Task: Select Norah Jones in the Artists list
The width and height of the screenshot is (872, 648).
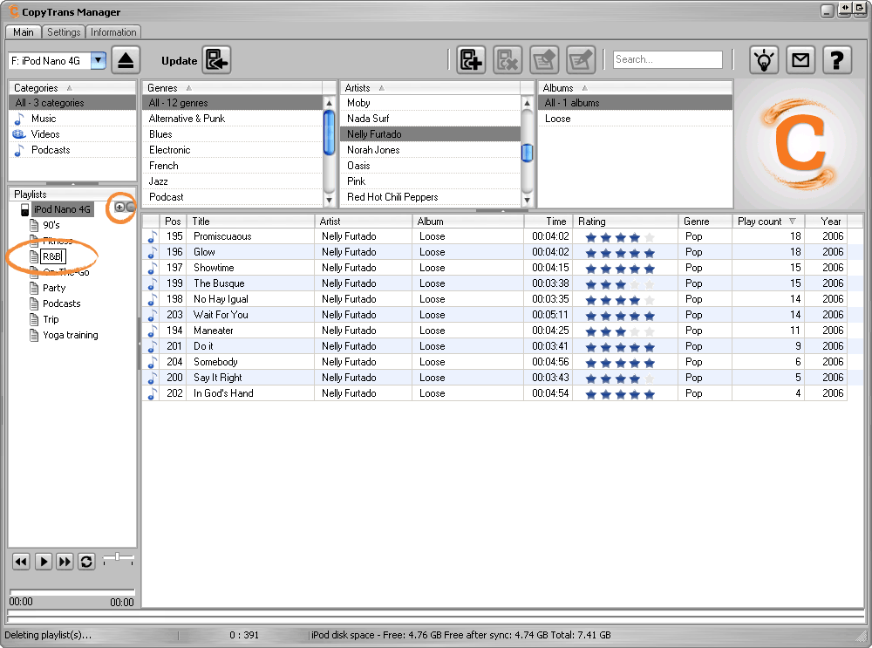Action: pyautogui.click(x=431, y=150)
